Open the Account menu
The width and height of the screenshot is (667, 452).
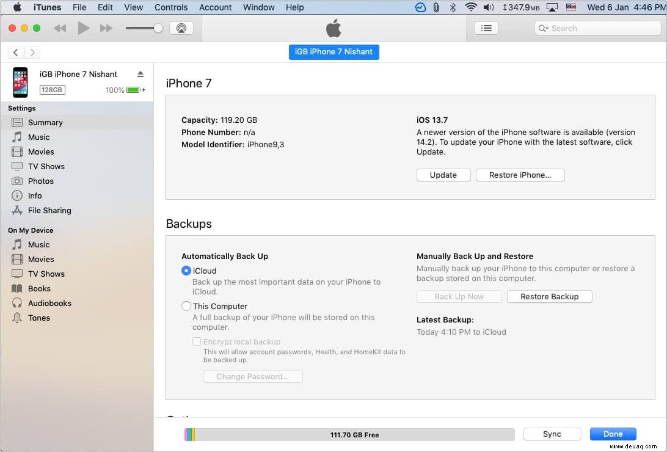coord(215,7)
